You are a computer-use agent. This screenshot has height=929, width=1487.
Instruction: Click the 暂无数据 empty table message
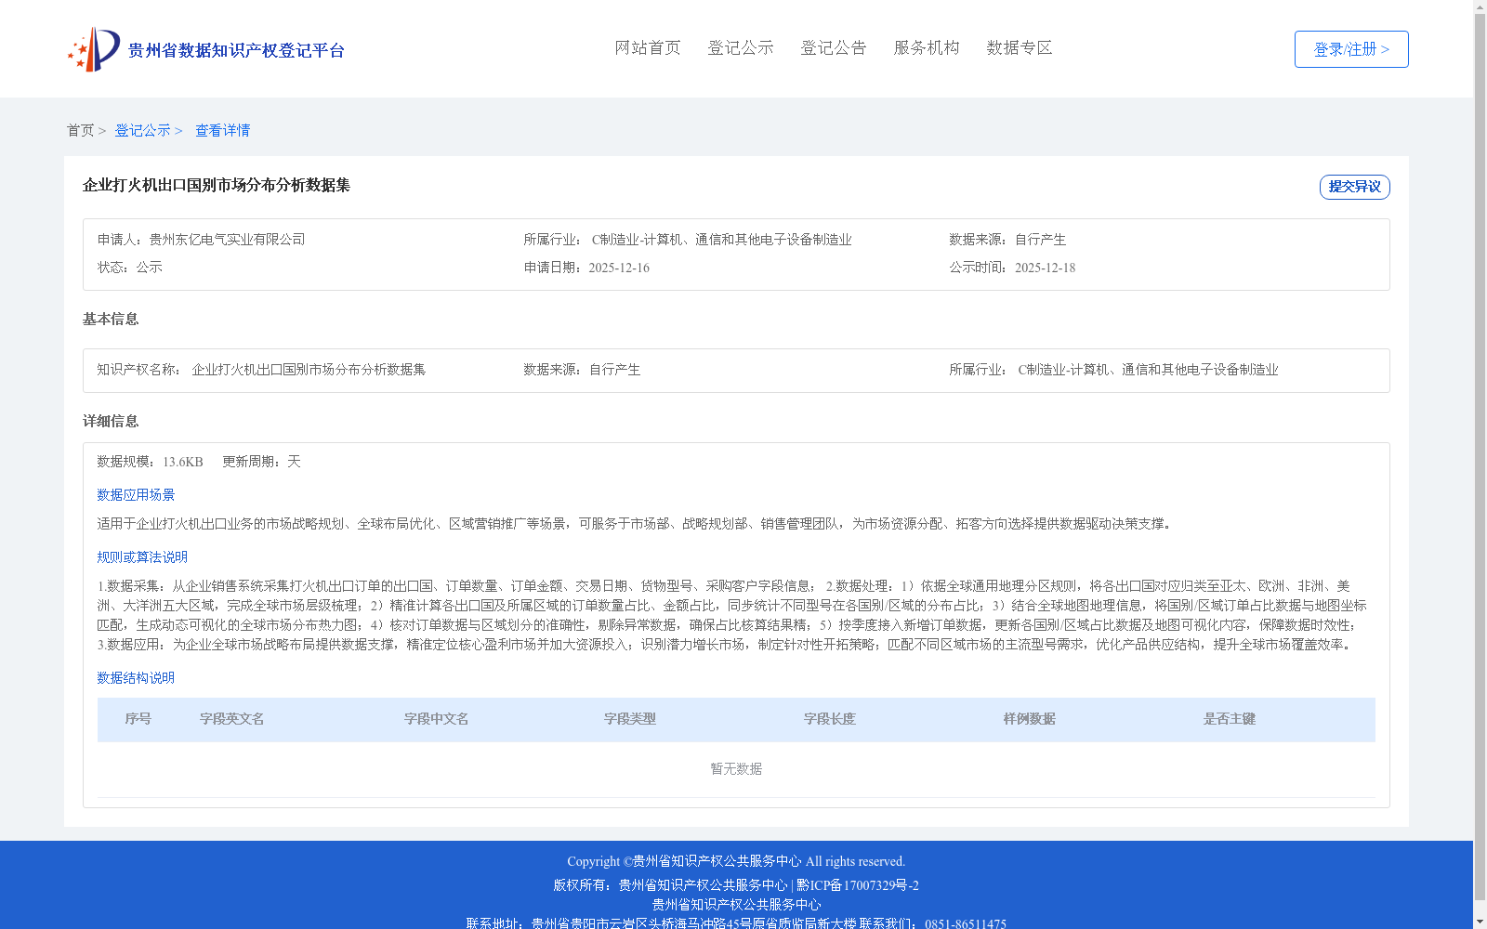point(736,769)
